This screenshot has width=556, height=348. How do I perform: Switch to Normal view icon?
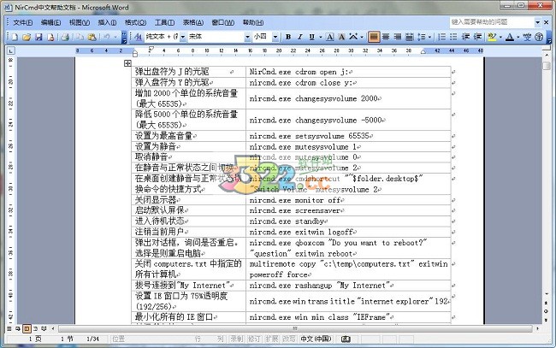pos(10,328)
